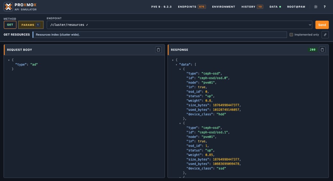Viewport: 333px width, 181px height.
Task: Click the "ceph-osd/osd.0" id value
Action: 213,78
